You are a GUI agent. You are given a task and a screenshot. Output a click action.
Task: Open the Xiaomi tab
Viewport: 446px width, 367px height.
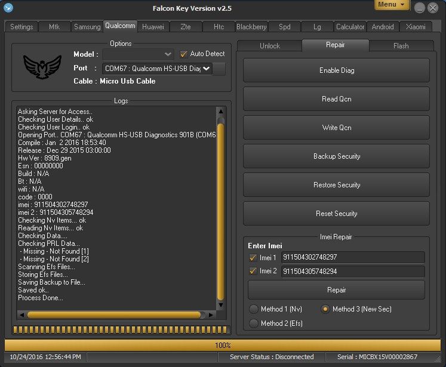[416, 27]
